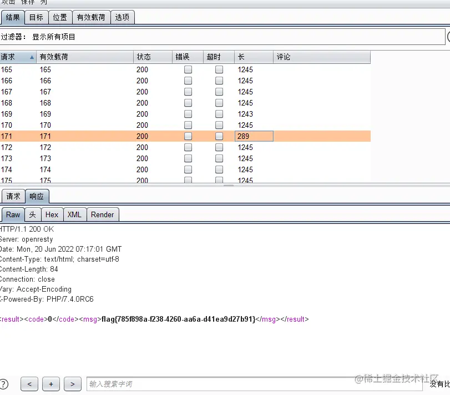The height and width of the screenshot is (395, 450).
Task: Click payload value 170
Action: point(45,125)
